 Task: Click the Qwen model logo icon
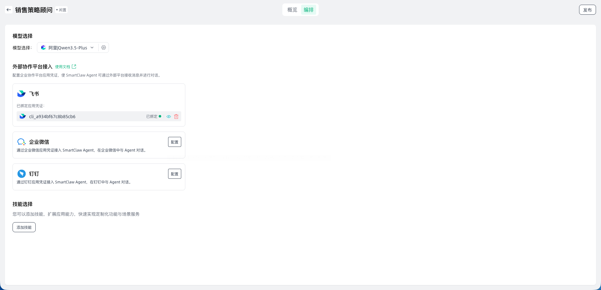[x=44, y=47]
